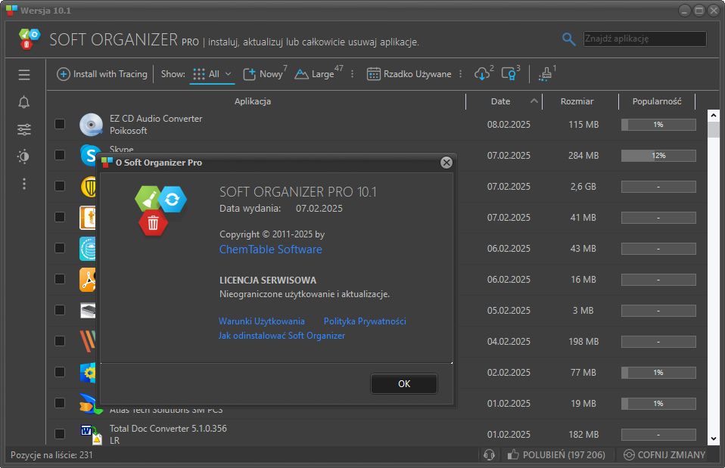Click inside the Znajdź aplikację search field
725x468 pixels.
[x=645, y=39]
